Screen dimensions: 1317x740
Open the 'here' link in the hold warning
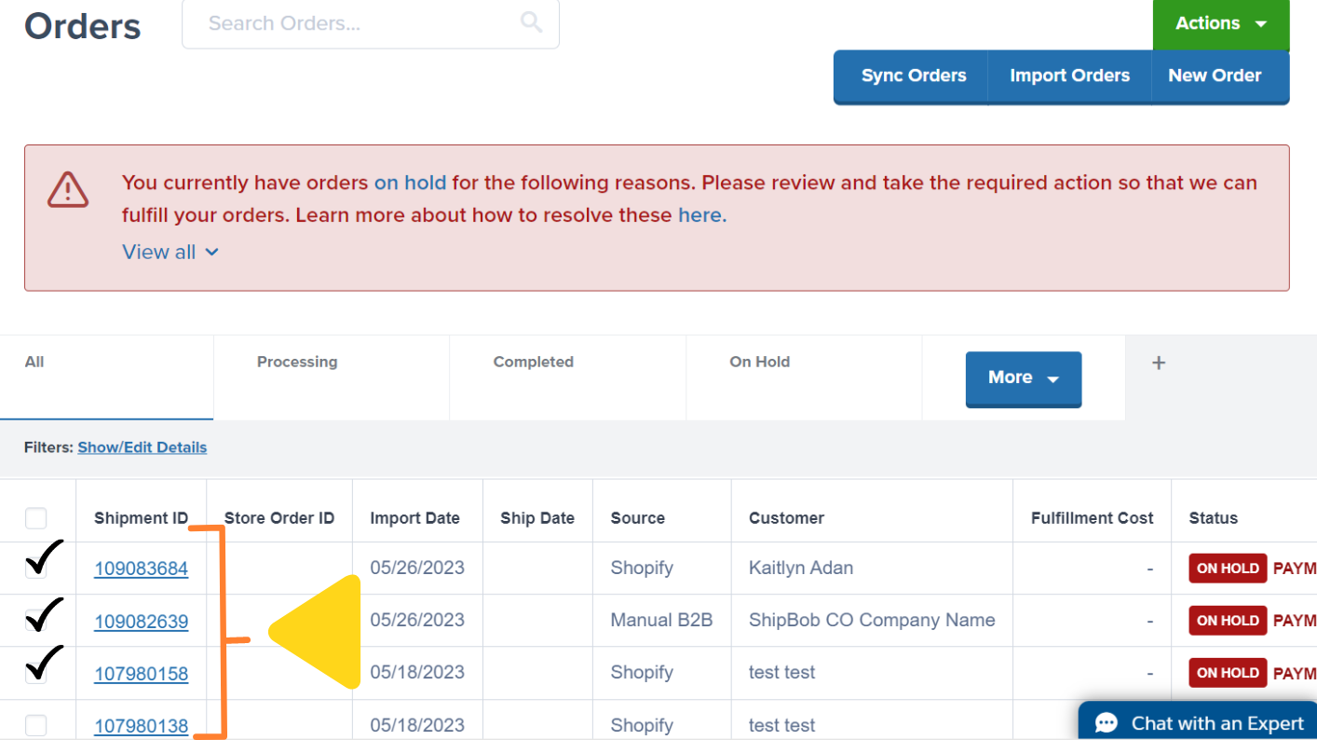[700, 214]
